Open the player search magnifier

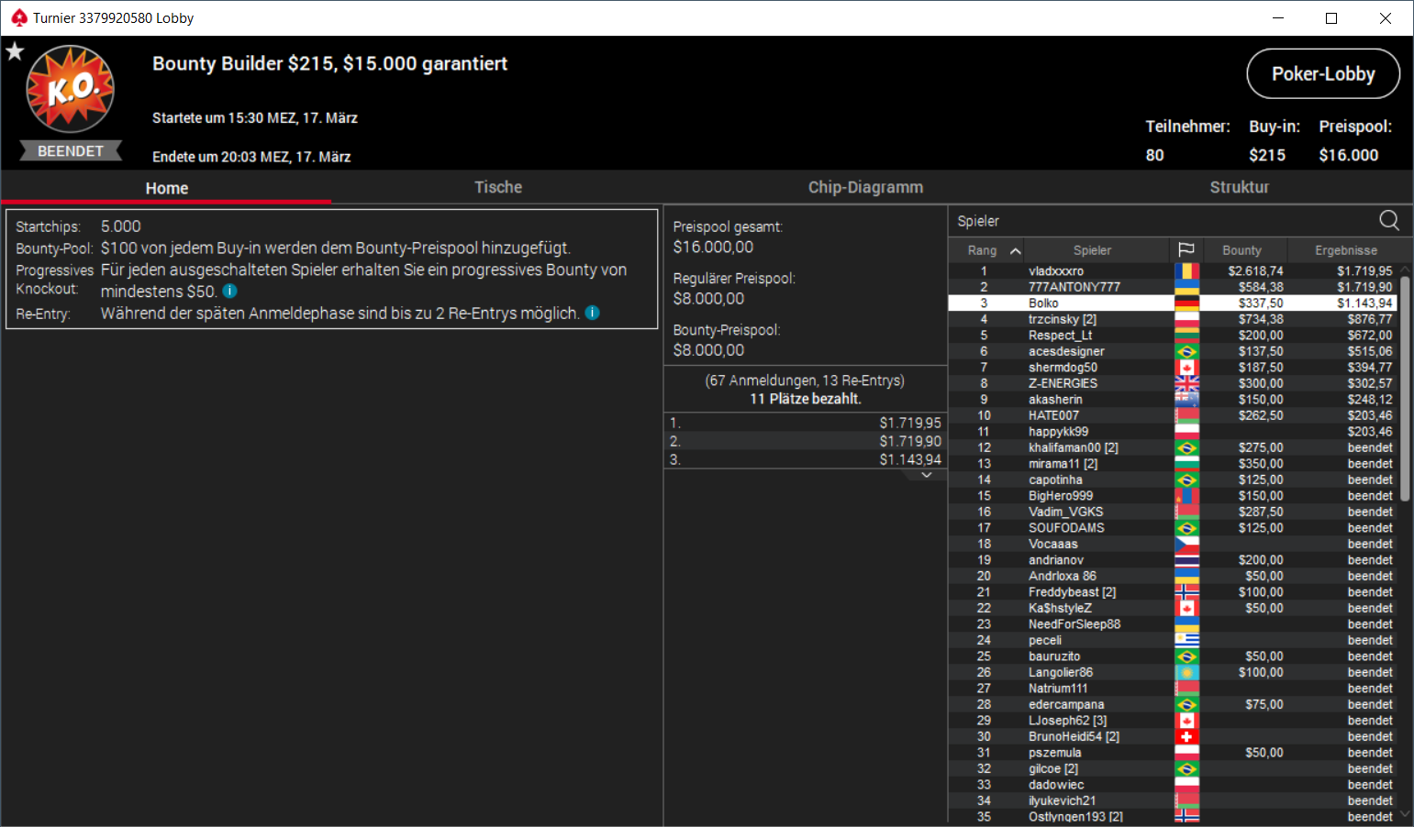point(1389,220)
